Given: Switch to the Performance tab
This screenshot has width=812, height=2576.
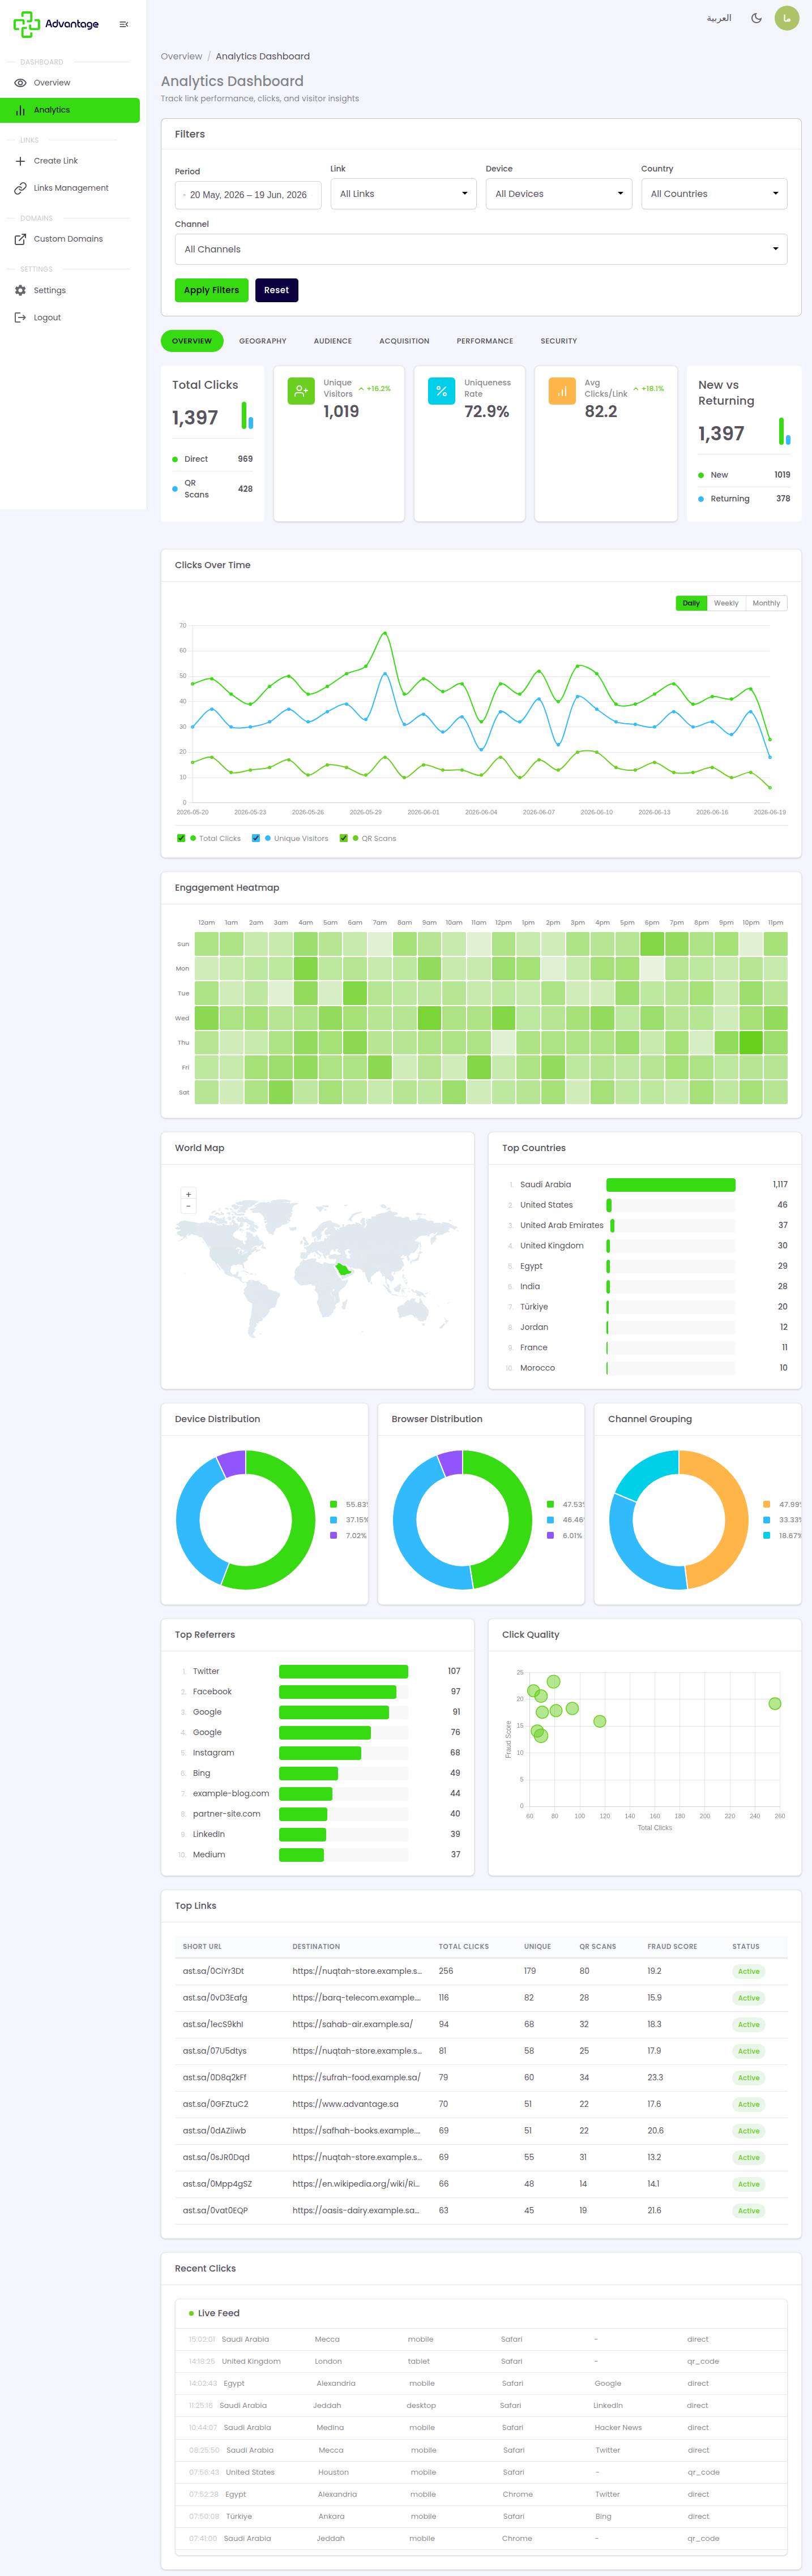Looking at the screenshot, I should click(x=485, y=341).
